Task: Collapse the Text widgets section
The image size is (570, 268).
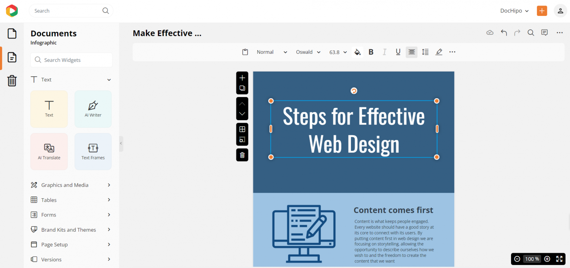Action: [108, 79]
